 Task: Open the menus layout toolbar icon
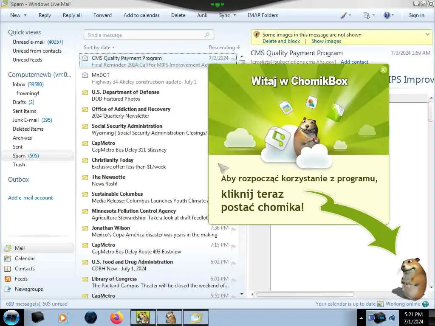pyautogui.click(x=367, y=15)
